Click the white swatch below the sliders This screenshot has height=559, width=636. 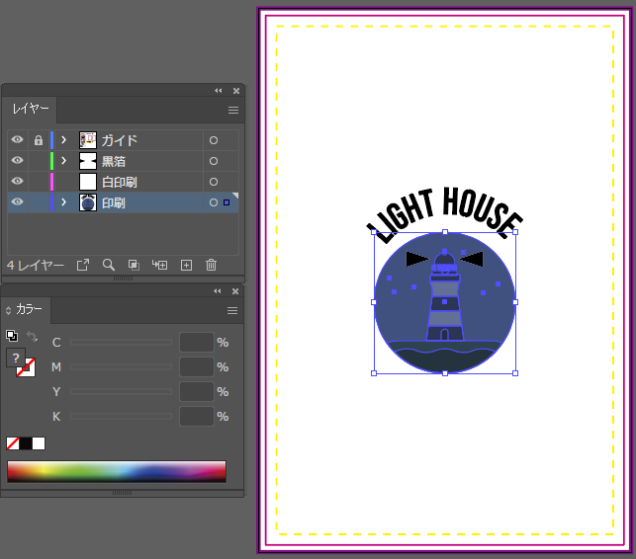click(39, 443)
